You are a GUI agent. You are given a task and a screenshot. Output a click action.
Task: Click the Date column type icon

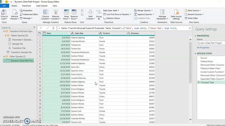(x=44, y=33)
